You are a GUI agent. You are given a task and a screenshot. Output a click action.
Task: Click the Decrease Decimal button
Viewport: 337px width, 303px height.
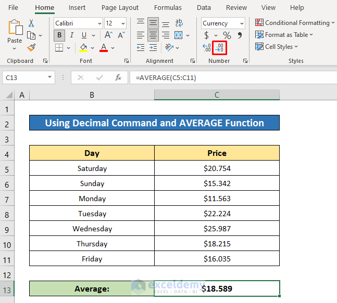click(x=220, y=48)
